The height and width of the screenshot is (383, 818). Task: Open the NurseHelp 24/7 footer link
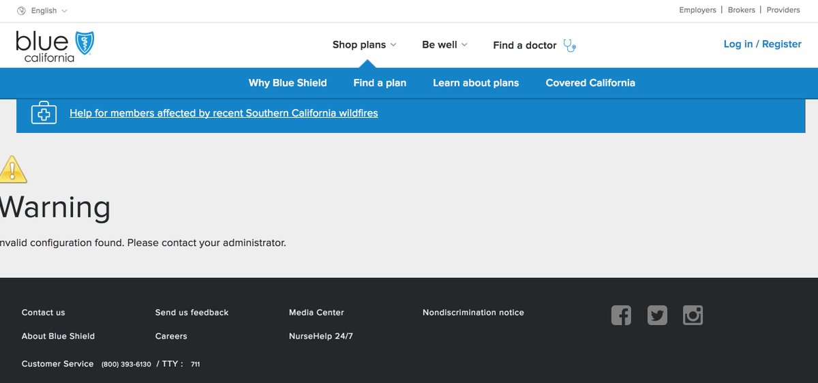coord(321,337)
